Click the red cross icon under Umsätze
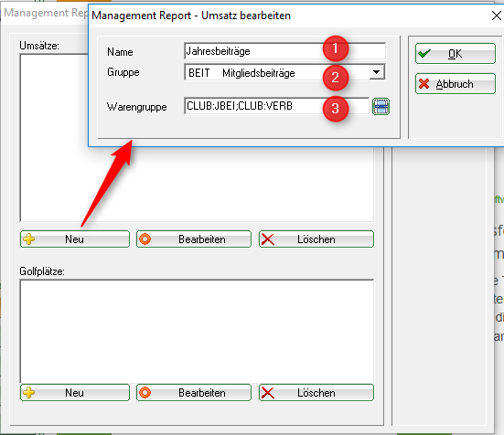The image size is (504, 435). tap(267, 239)
